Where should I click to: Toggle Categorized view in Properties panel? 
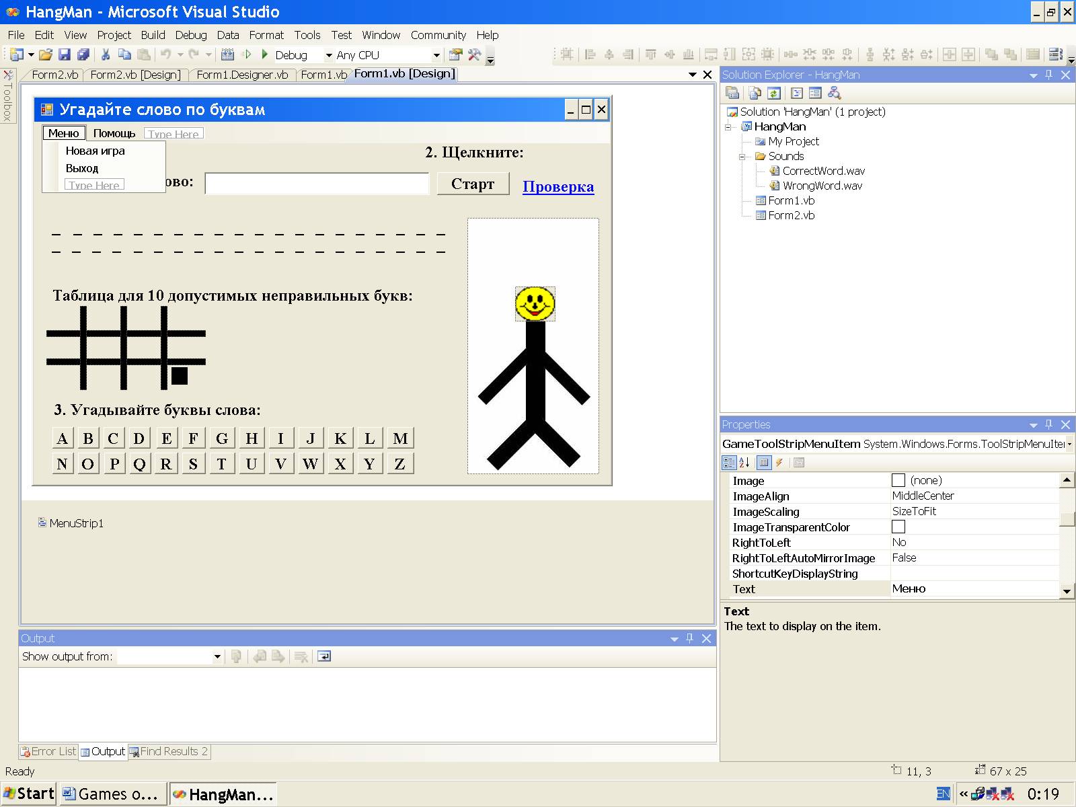click(x=728, y=463)
